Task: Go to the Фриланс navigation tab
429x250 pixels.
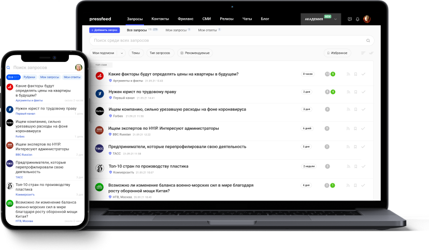Action: pos(186,19)
